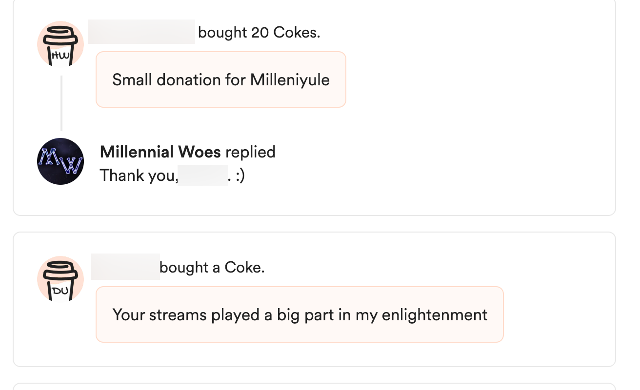Click the HW coffee cup avatar
Image resolution: width=640 pixels, height=390 pixels.
coord(60,44)
